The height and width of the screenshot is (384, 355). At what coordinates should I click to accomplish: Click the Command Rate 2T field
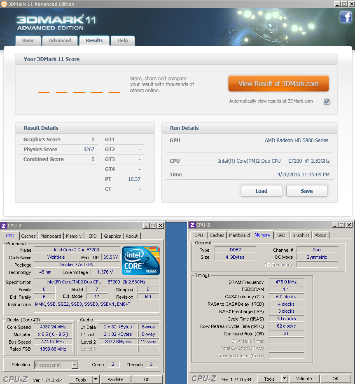(286, 333)
